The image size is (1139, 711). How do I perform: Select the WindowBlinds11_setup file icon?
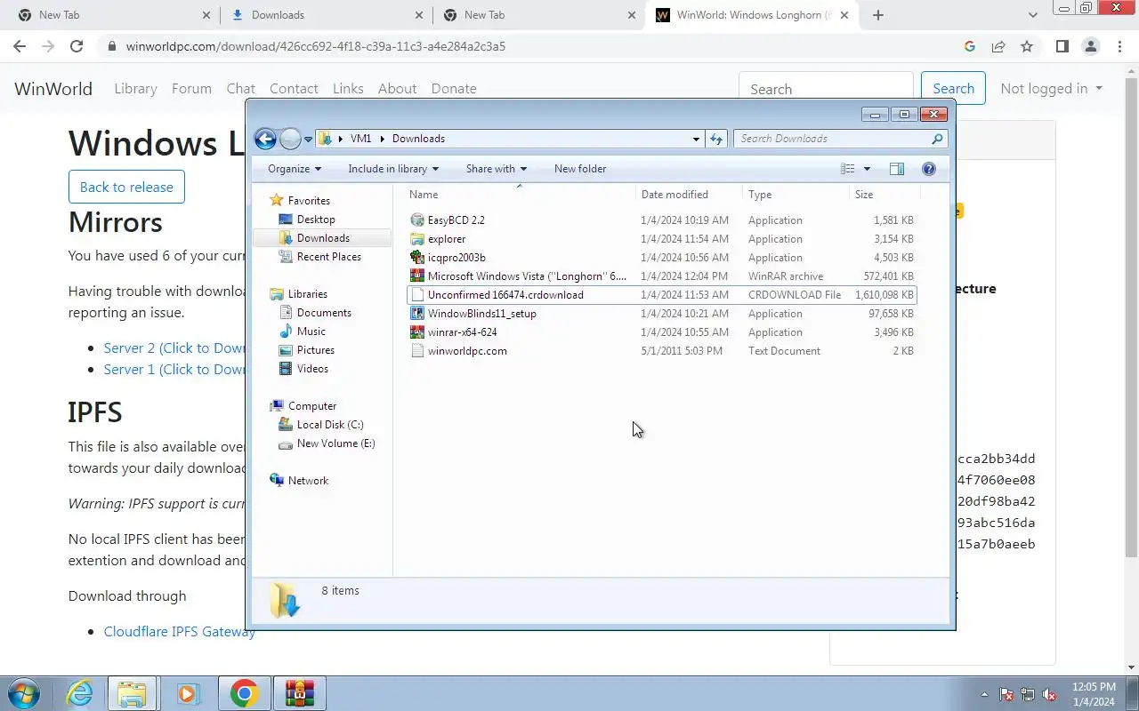click(417, 314)
